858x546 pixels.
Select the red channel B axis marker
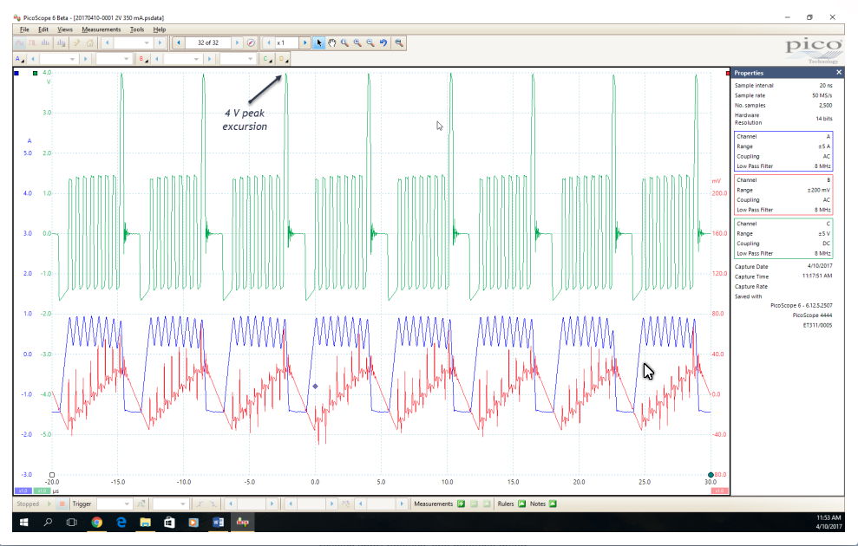click(727, 73)
